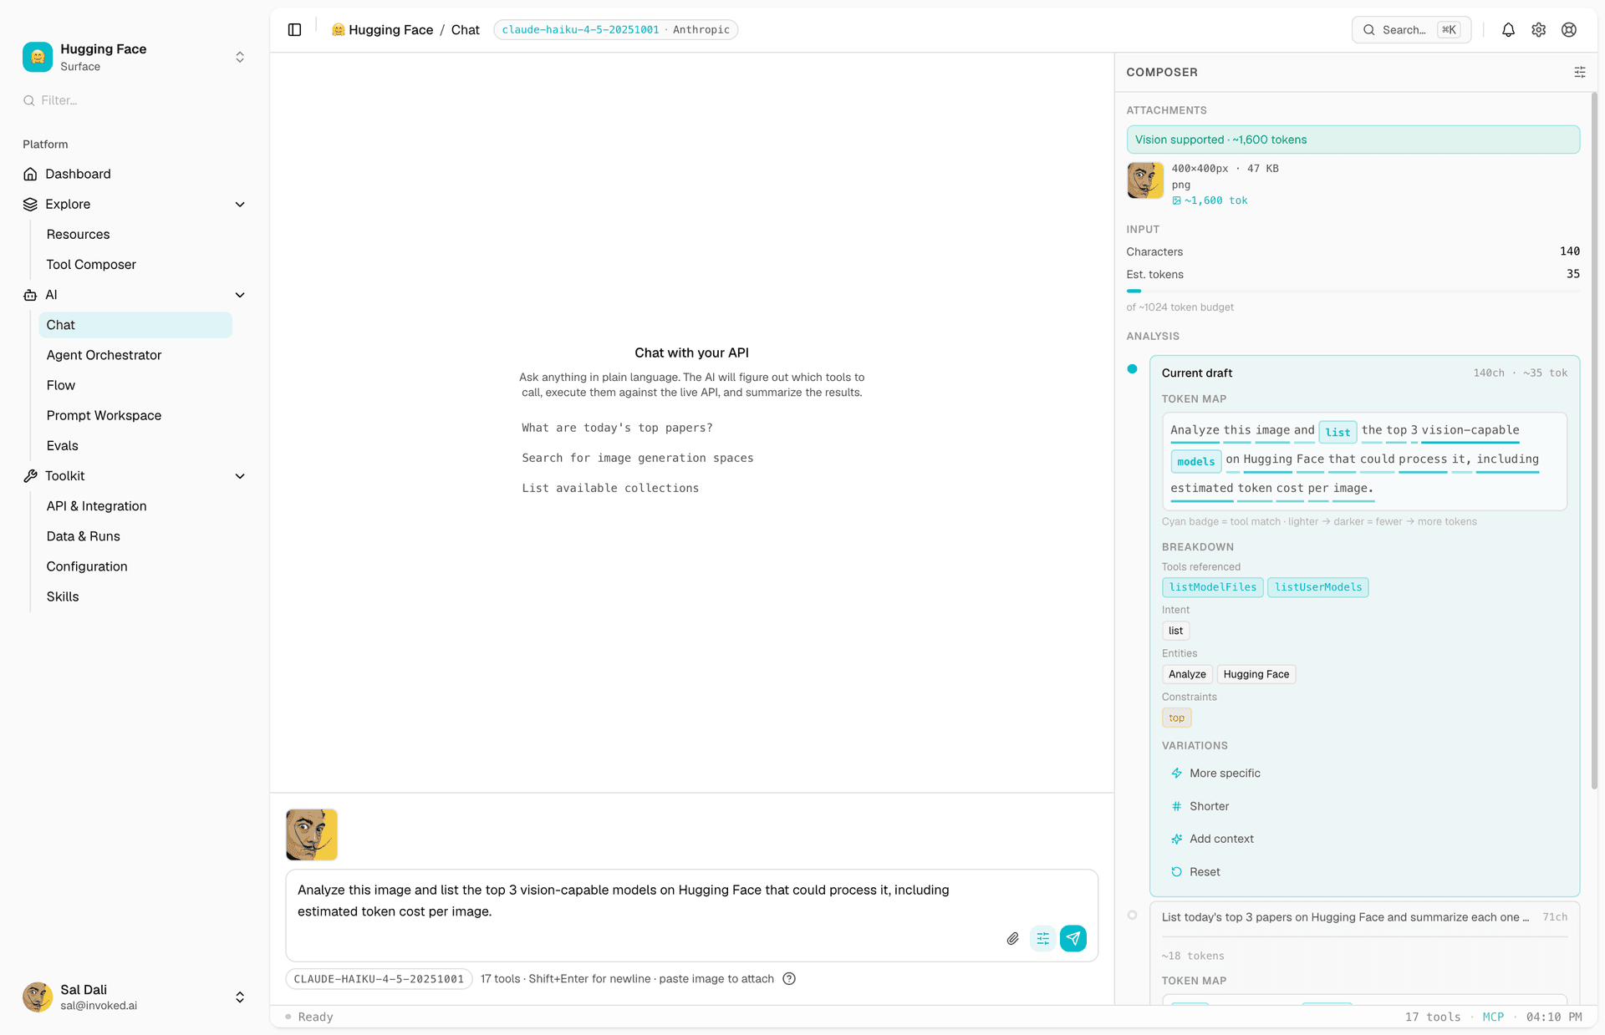Click the CLAUDE-HAIKU-4-5-20251001 badge below input
This screenshot has width=1605, height=1035.
(x=379, y=979)
